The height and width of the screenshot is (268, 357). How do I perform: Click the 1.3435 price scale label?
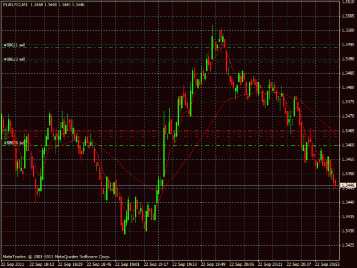tap(348, 217)
